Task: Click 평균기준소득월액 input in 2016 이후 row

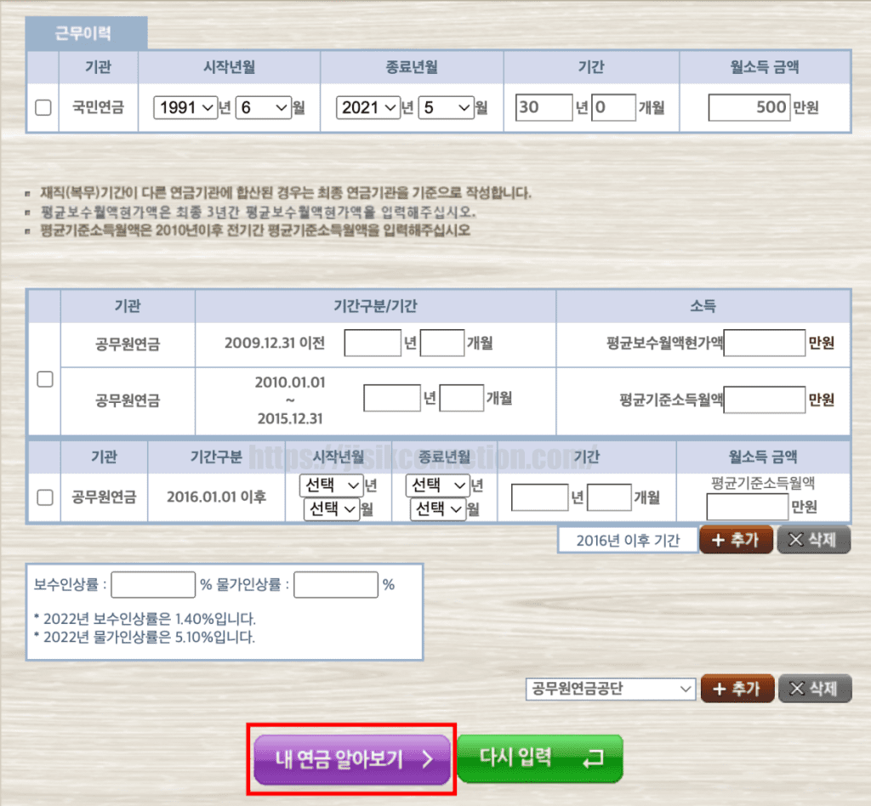Action: (x=747, y=506)
